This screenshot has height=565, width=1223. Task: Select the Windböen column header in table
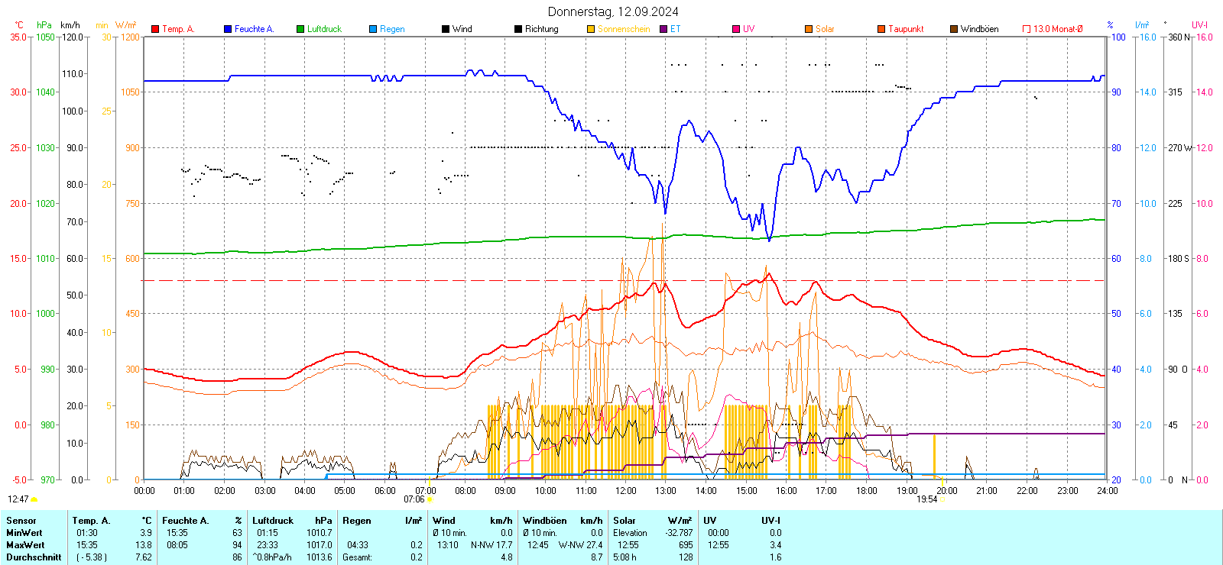544,521
